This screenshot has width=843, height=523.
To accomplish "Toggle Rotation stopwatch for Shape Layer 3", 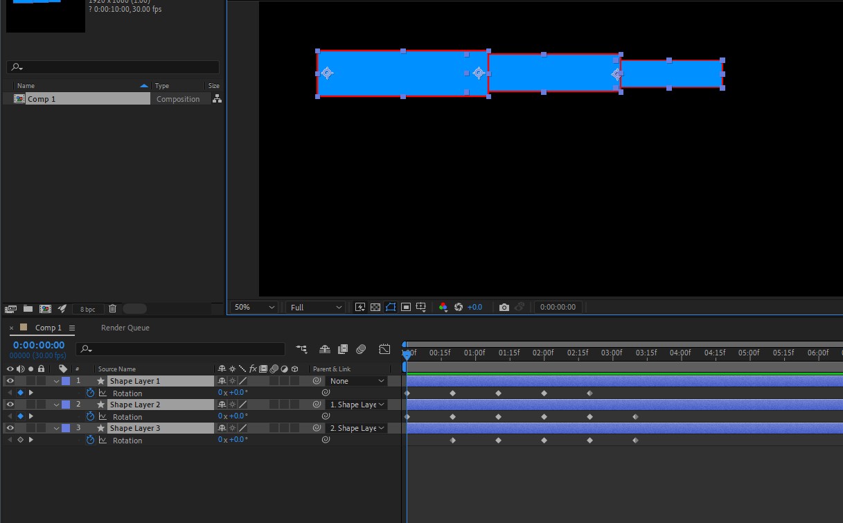I will pyautogui.click(x=90, y=440).
